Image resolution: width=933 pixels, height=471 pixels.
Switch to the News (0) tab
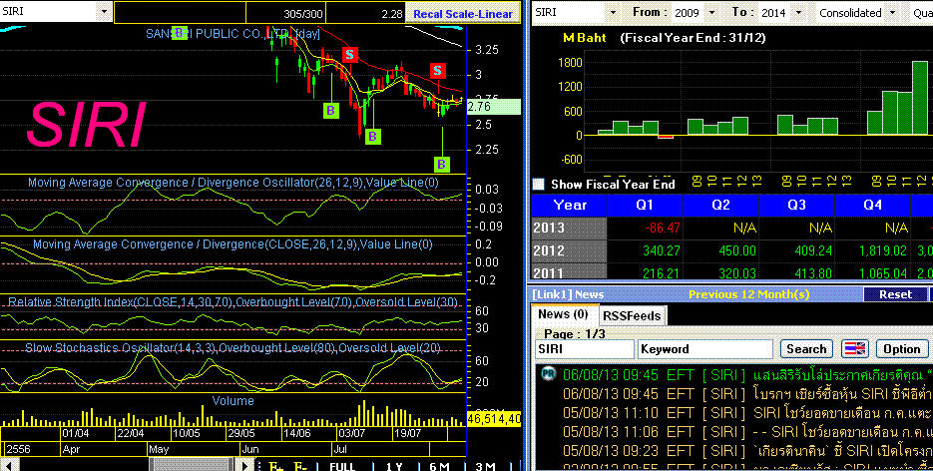(563, 314)
